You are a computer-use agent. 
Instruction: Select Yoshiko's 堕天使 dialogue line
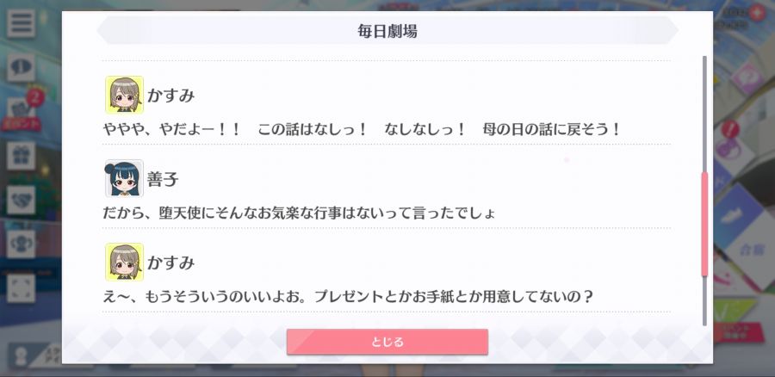(x=299, y=213)
